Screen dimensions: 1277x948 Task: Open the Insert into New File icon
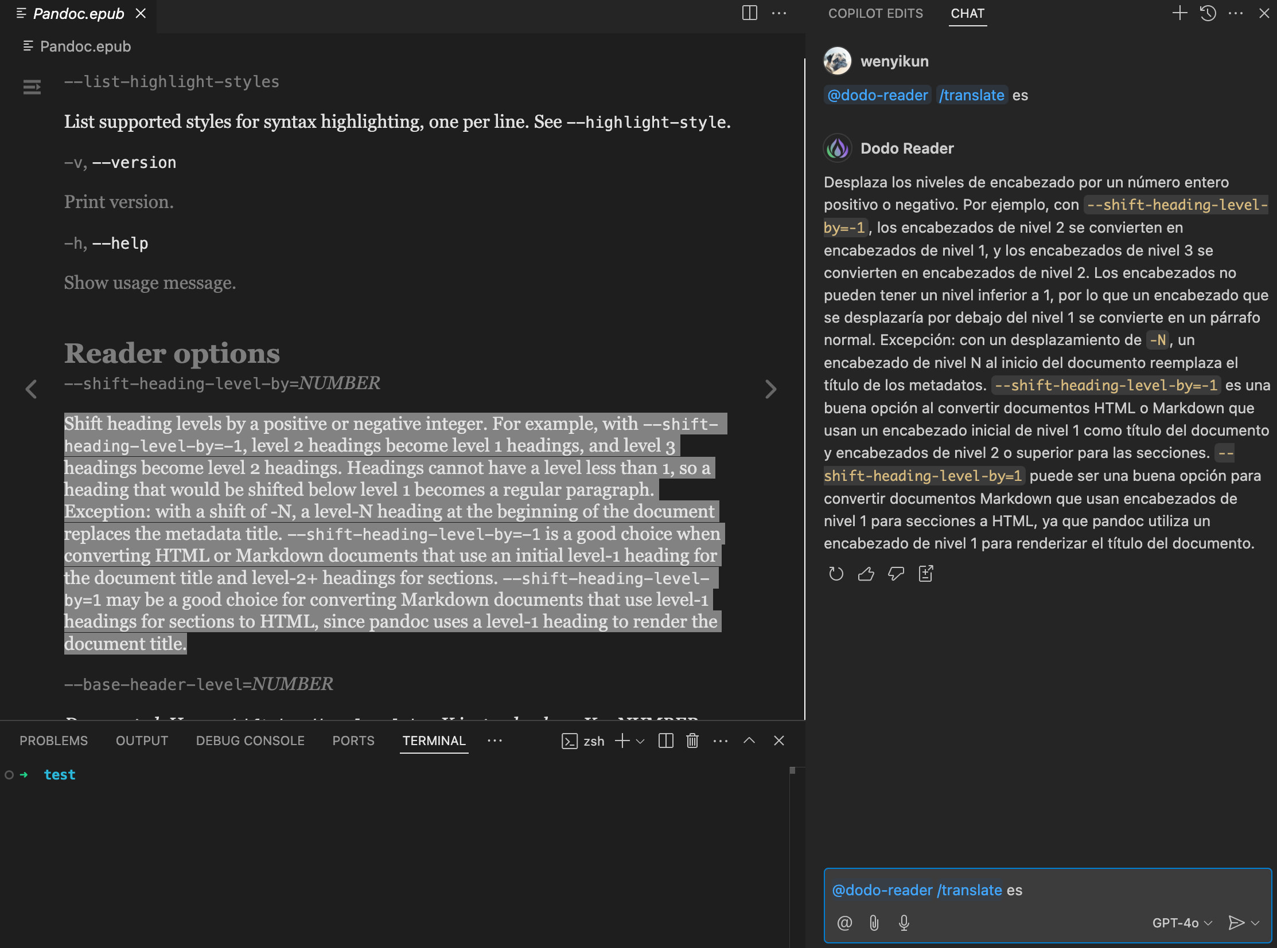925,573
